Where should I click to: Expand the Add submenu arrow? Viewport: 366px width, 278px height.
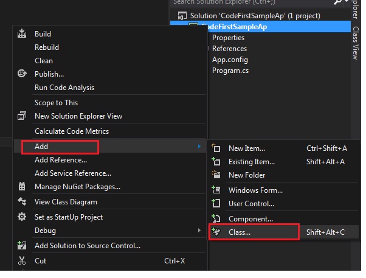click(x=199, y=147)
